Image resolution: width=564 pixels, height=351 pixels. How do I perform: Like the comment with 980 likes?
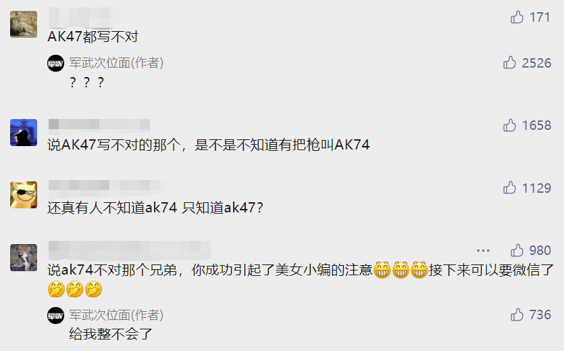click(517, 250)
